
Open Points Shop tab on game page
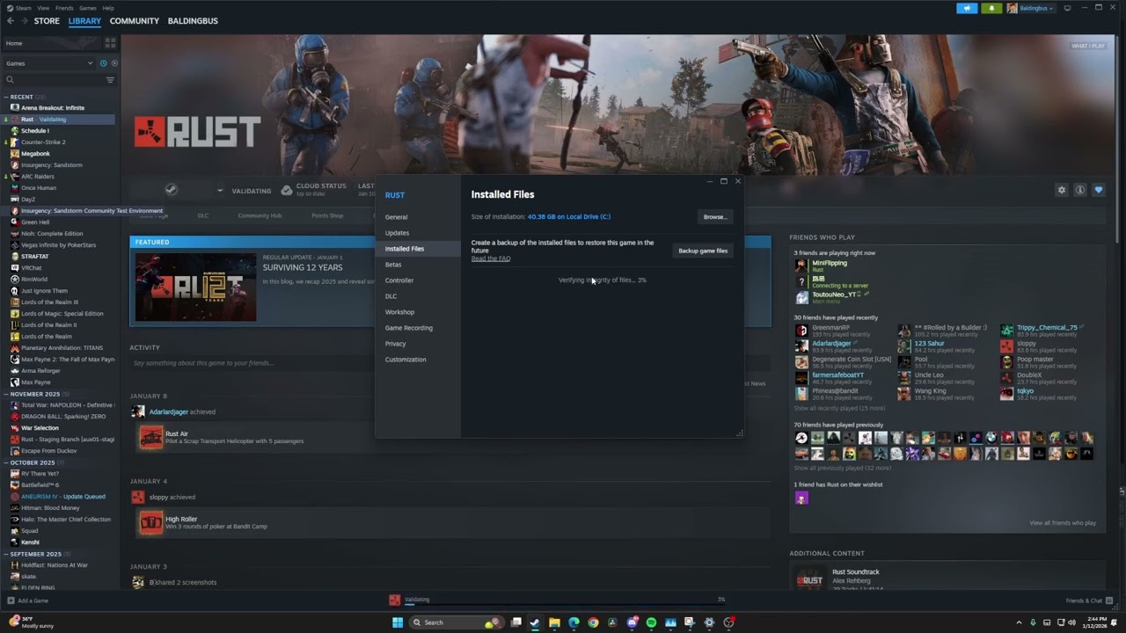click(x=327, y=215)
